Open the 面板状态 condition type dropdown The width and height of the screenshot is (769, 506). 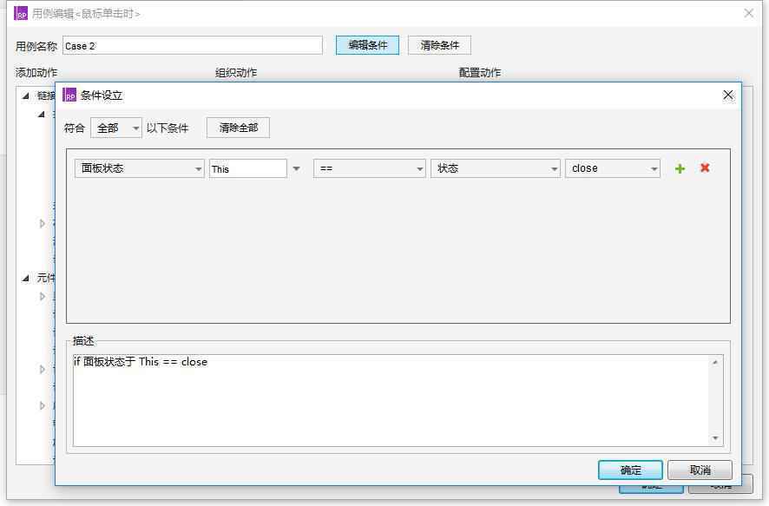[138, 168]
